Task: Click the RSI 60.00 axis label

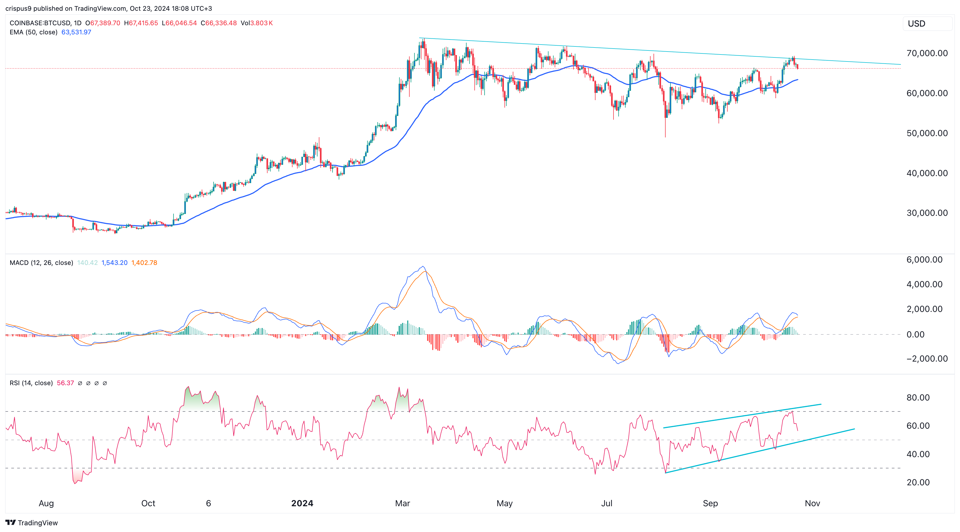Action: 918,426
